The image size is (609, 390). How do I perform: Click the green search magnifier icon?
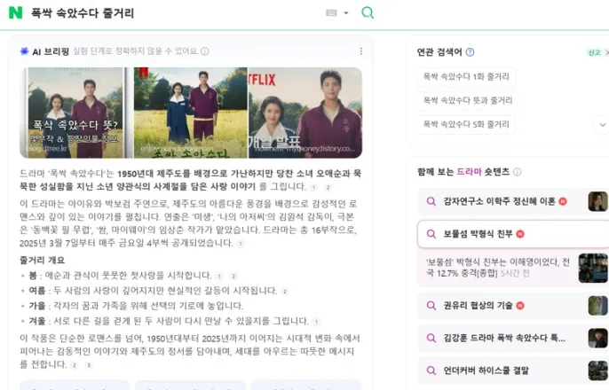click(367, 12)
